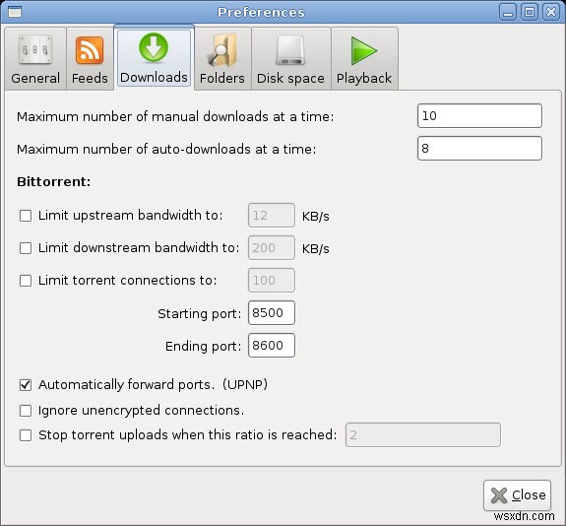
Task: Click "Maximum number of manual downloads" label
Action: tap(175, 116)
